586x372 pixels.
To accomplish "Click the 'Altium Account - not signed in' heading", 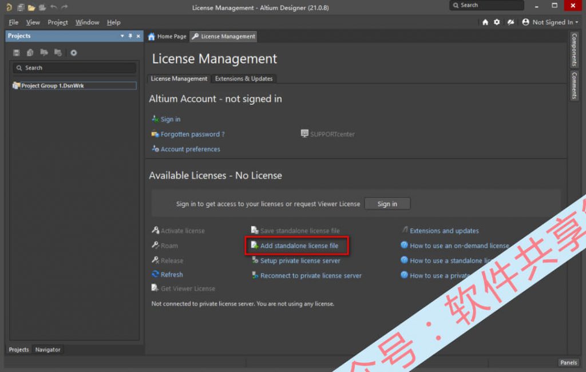I will click(x=215, y=98).
